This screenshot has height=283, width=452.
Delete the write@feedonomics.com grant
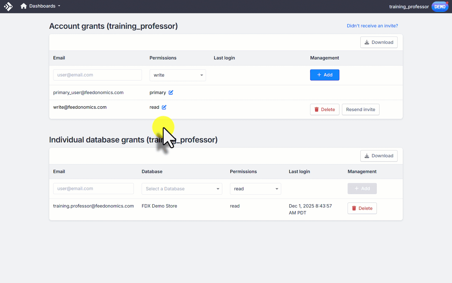324,110
